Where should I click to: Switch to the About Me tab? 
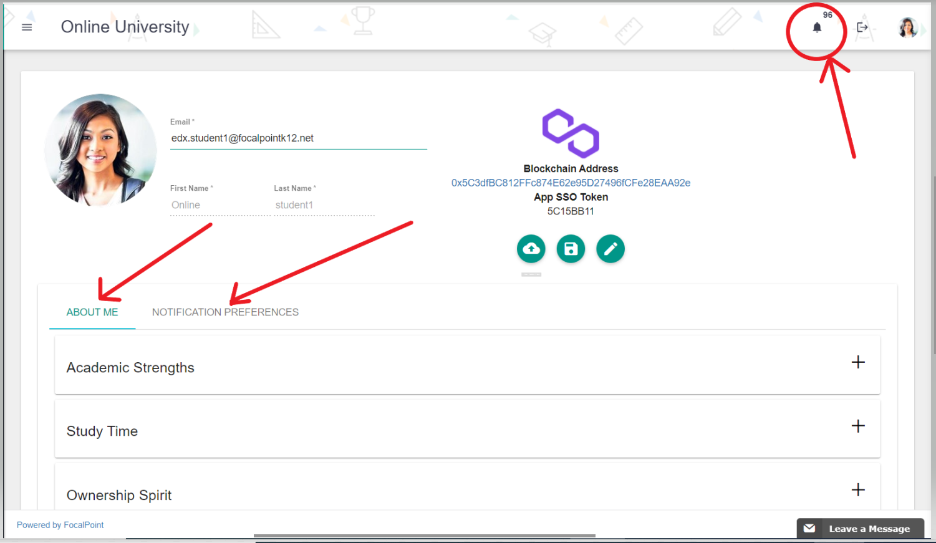click(92, 312)
